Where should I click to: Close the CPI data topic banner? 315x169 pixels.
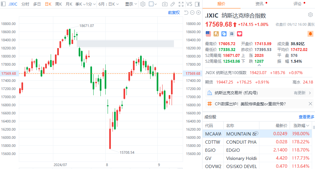pyautogui.click(x=310, y=104)
